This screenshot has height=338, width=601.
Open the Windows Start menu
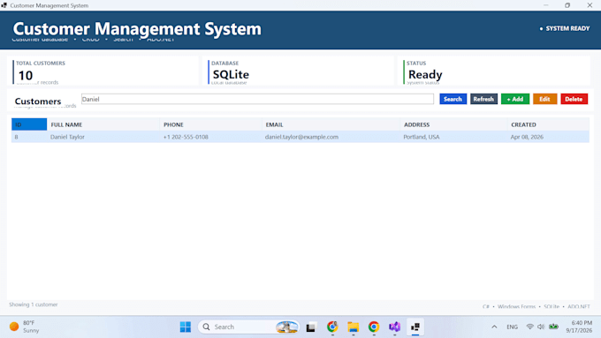186,327
